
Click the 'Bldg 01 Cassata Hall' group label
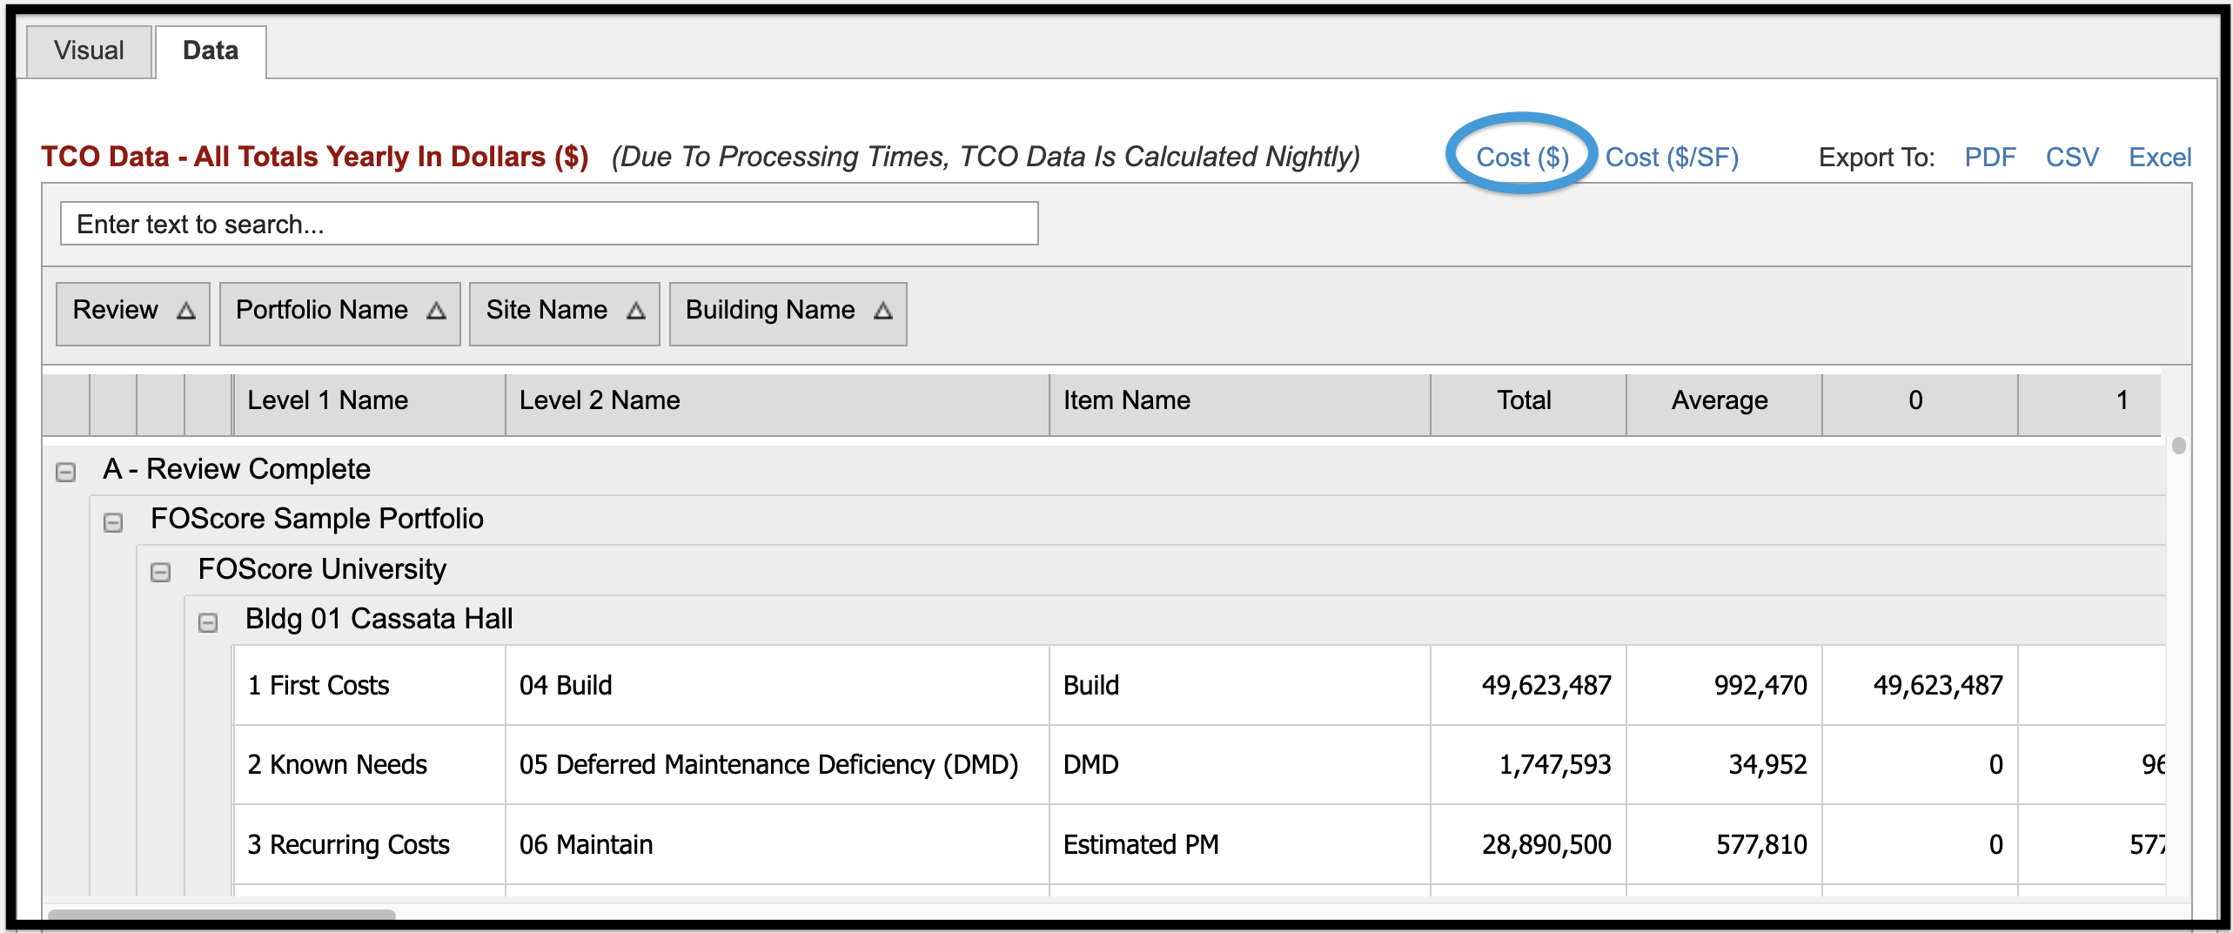pos(379,619)
